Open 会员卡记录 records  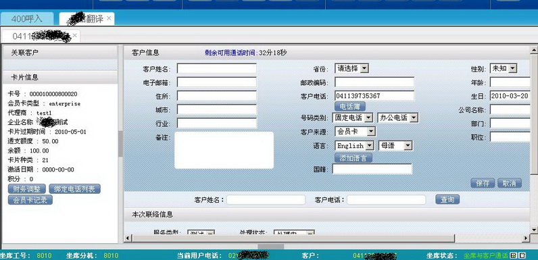30,200
